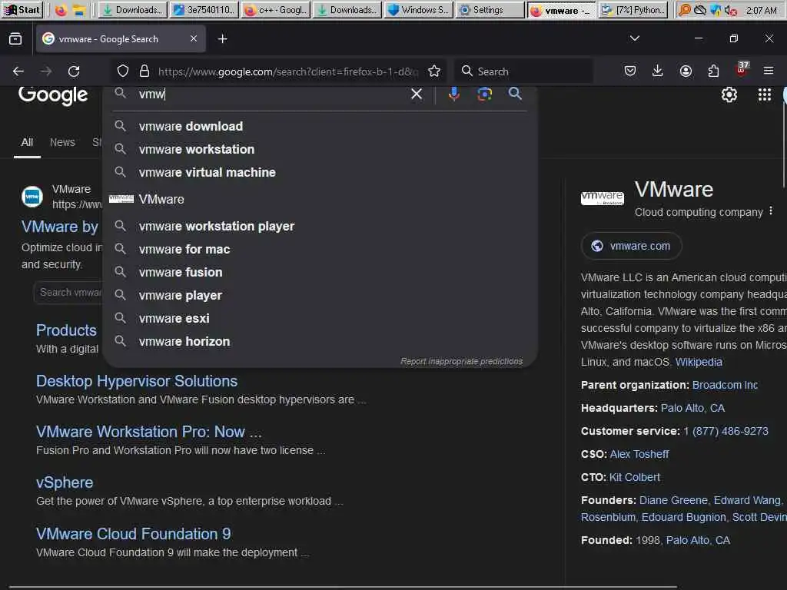This screenshot has width=787, height=590.
Task: Open the Pocket save icon
Action: [x=630, y=71]
